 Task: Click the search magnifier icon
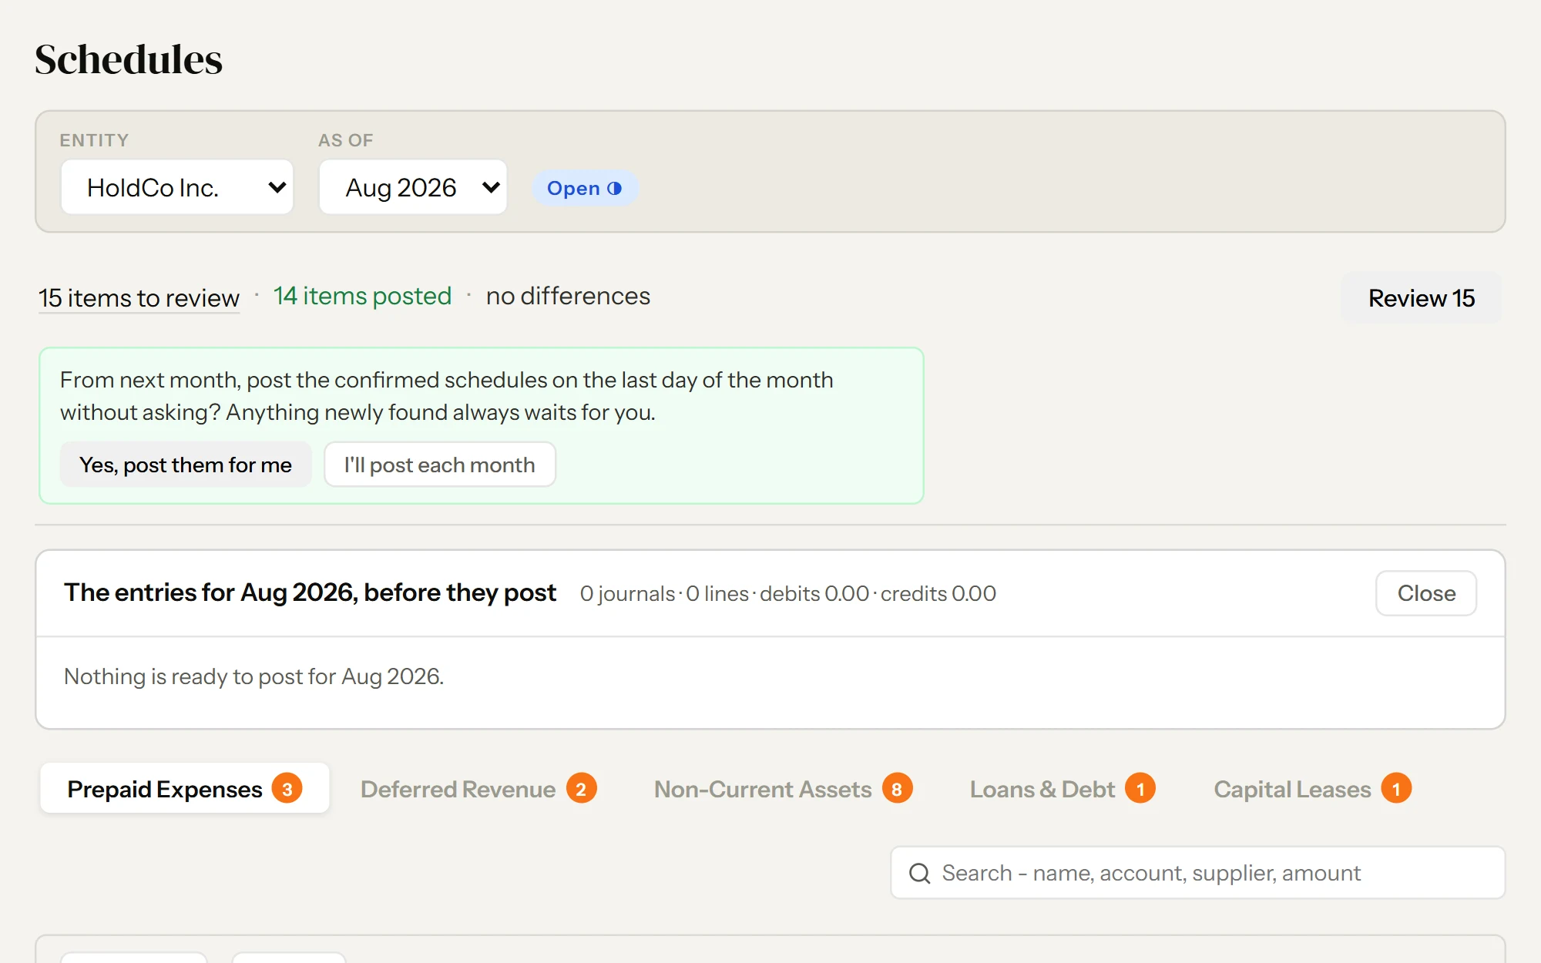[919, 873]
